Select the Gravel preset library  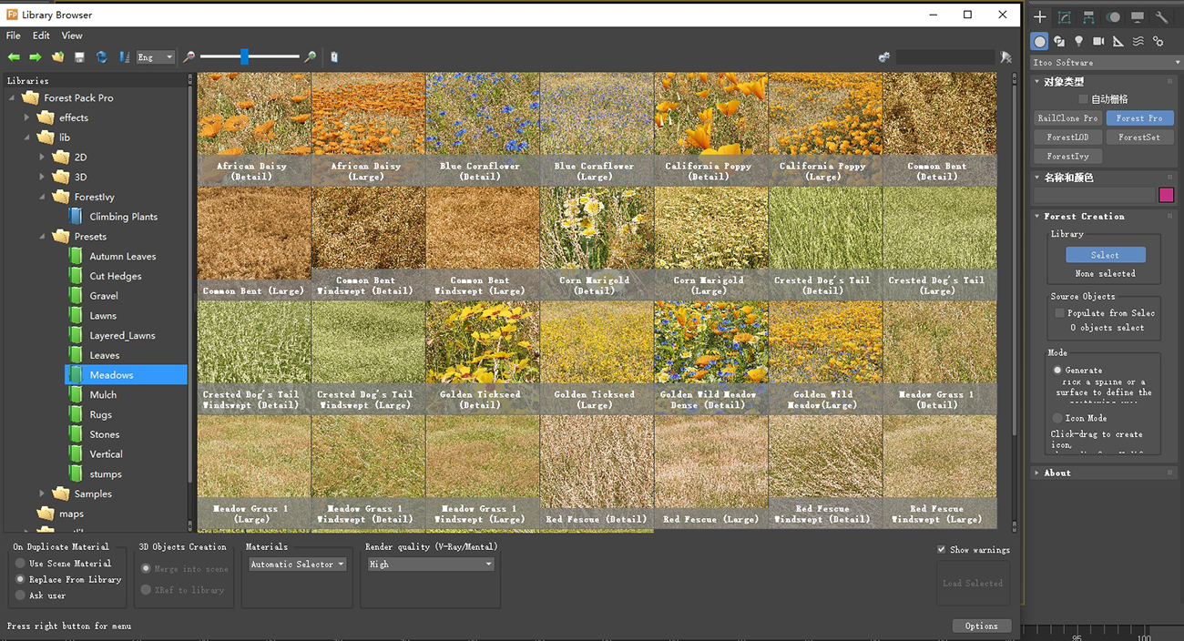click(x=104, y=296)
